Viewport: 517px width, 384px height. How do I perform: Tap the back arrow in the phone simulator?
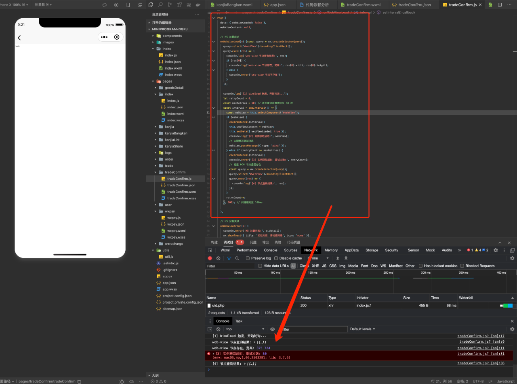click(x=19, y=38)
